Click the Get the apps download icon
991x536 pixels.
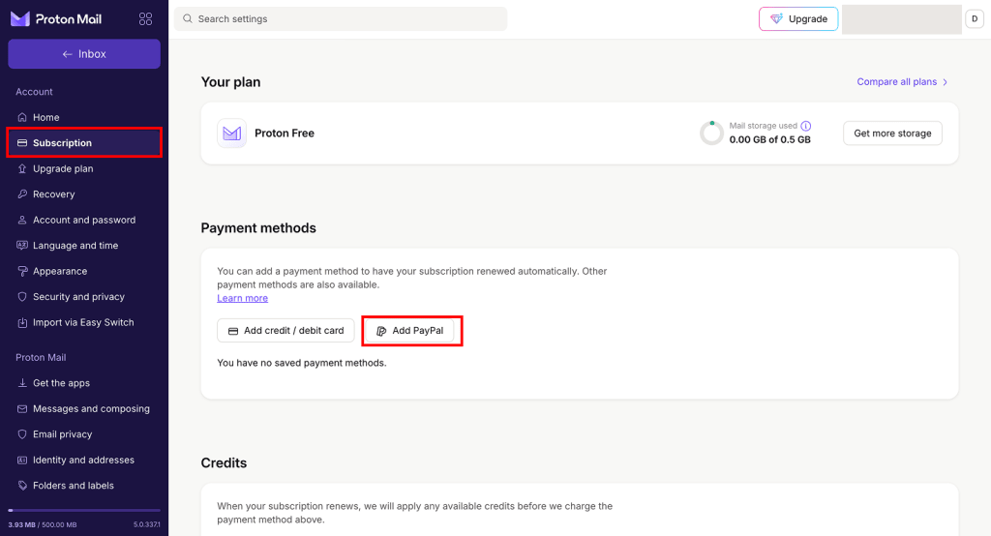22,383
